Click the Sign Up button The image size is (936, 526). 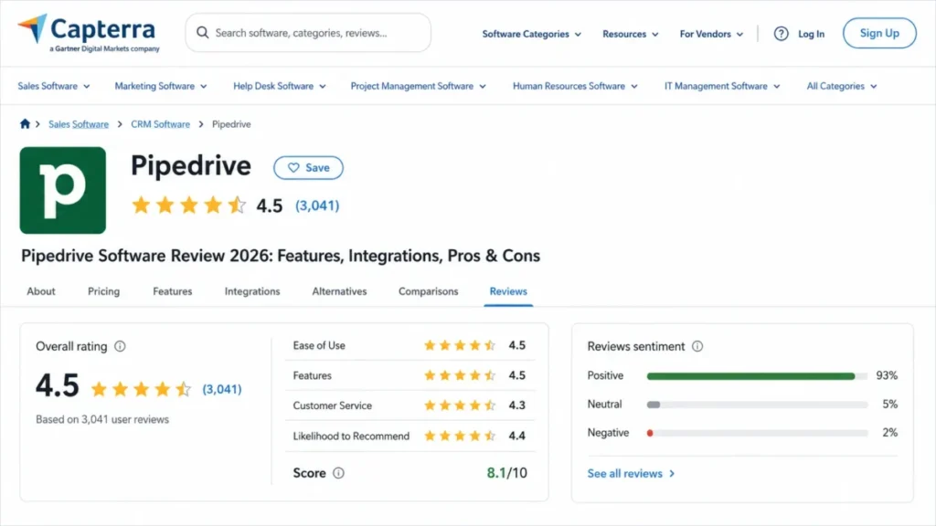(x=879, y=33)
